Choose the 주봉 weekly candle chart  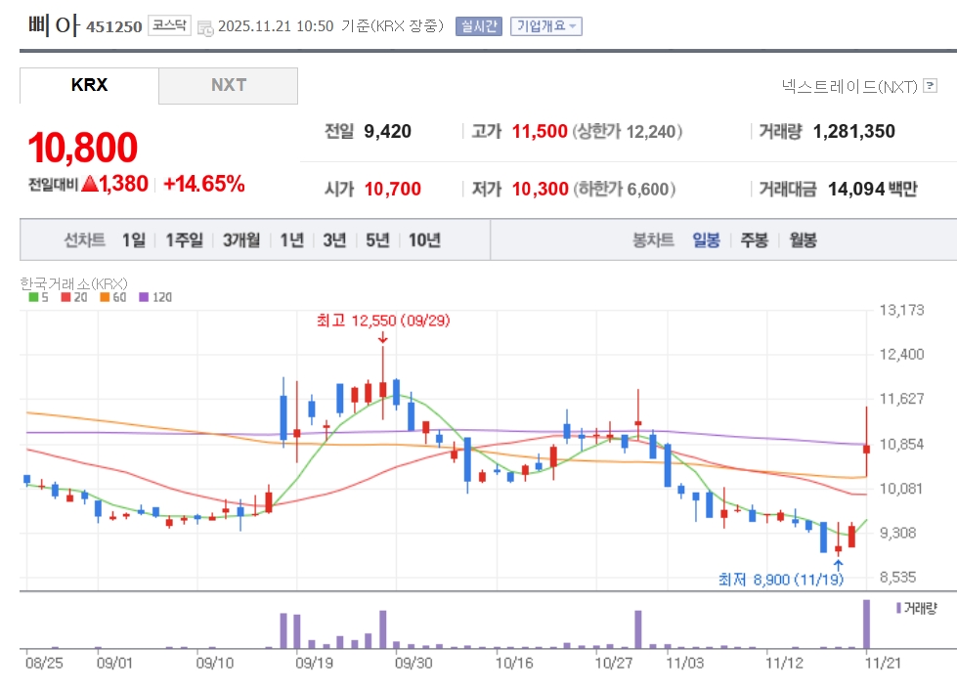755,239
